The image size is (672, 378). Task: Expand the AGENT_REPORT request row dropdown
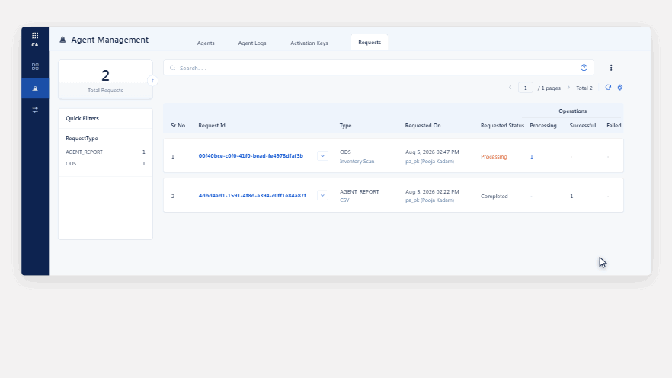tap(323, 195)
